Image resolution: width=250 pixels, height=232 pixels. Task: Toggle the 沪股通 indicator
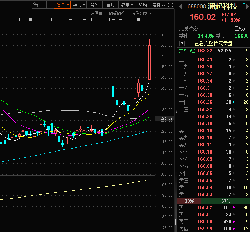pos(96,13)
